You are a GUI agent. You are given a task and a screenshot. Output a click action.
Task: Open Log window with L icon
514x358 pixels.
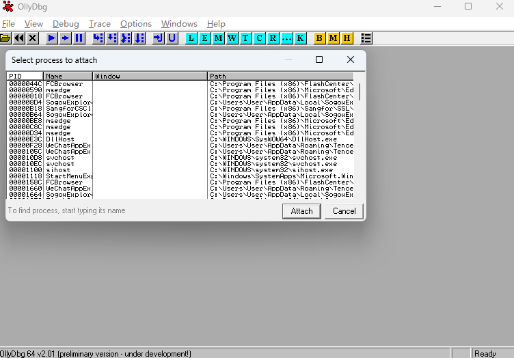click(191, 38)
